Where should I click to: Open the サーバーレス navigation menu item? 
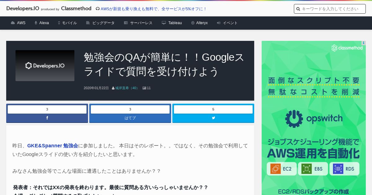[x=141, y=23]
